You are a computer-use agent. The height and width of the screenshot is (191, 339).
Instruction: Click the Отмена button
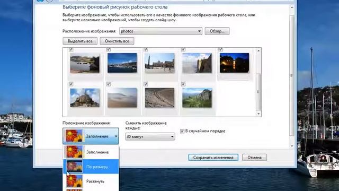(x=254, y=158)
